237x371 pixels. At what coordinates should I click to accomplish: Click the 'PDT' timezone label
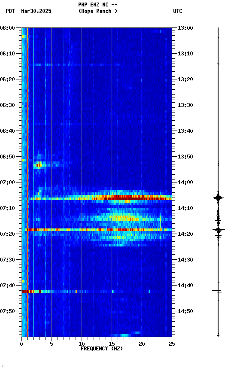(x=10, y=11)
